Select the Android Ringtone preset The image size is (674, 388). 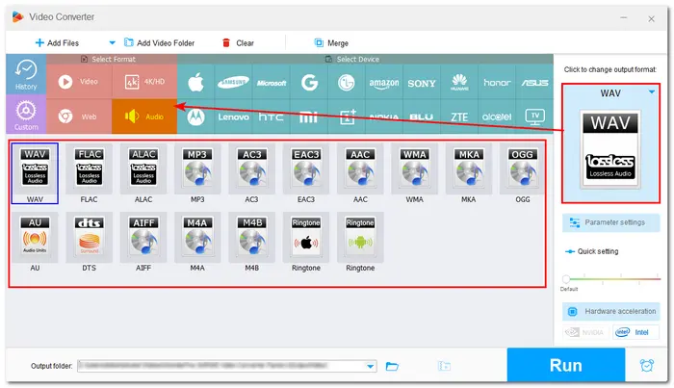[359, 241]
